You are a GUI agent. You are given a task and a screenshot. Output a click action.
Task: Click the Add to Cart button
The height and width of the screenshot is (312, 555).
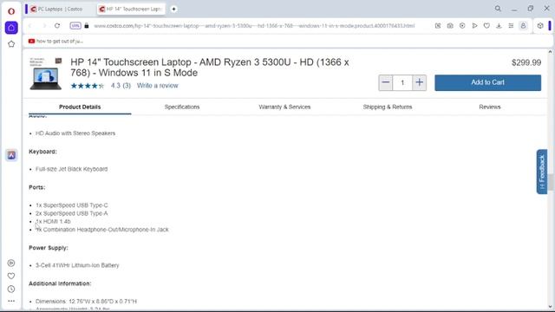point(487,82)
